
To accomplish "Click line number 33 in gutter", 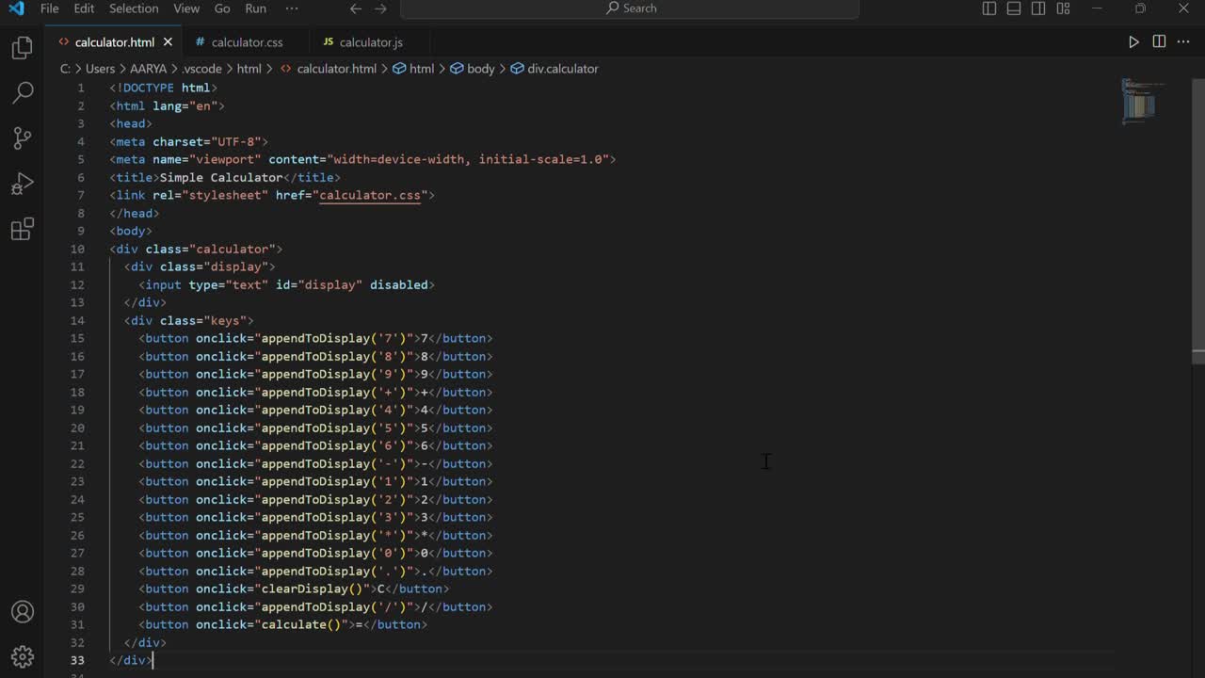I will pos(77,660).
